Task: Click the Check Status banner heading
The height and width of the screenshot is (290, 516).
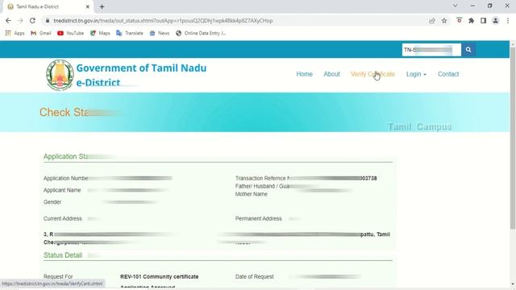Action: [x=64, y=113]
